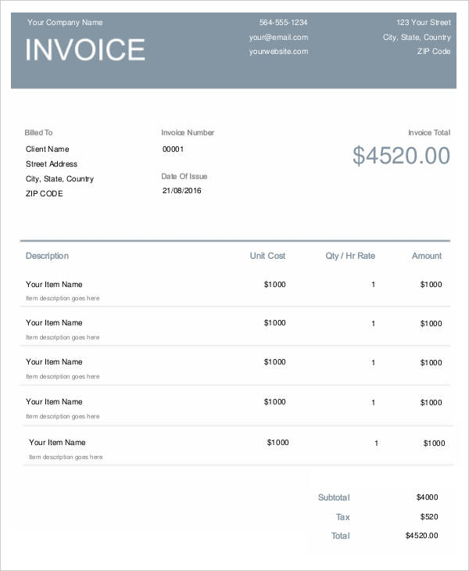The height and width of the screenshot is (571, 469).
Task: Click the Client Name field
Action: (47, 149)
